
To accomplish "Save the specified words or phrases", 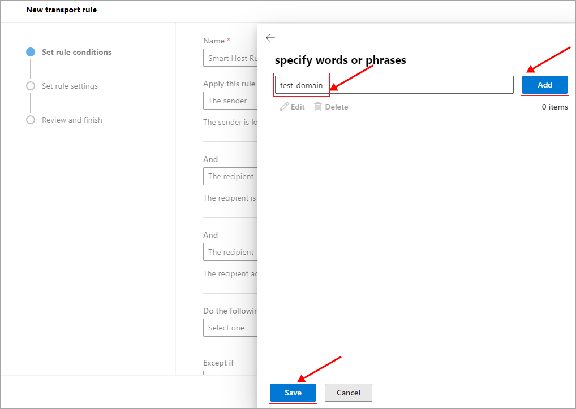I will [x=293, y=393].
